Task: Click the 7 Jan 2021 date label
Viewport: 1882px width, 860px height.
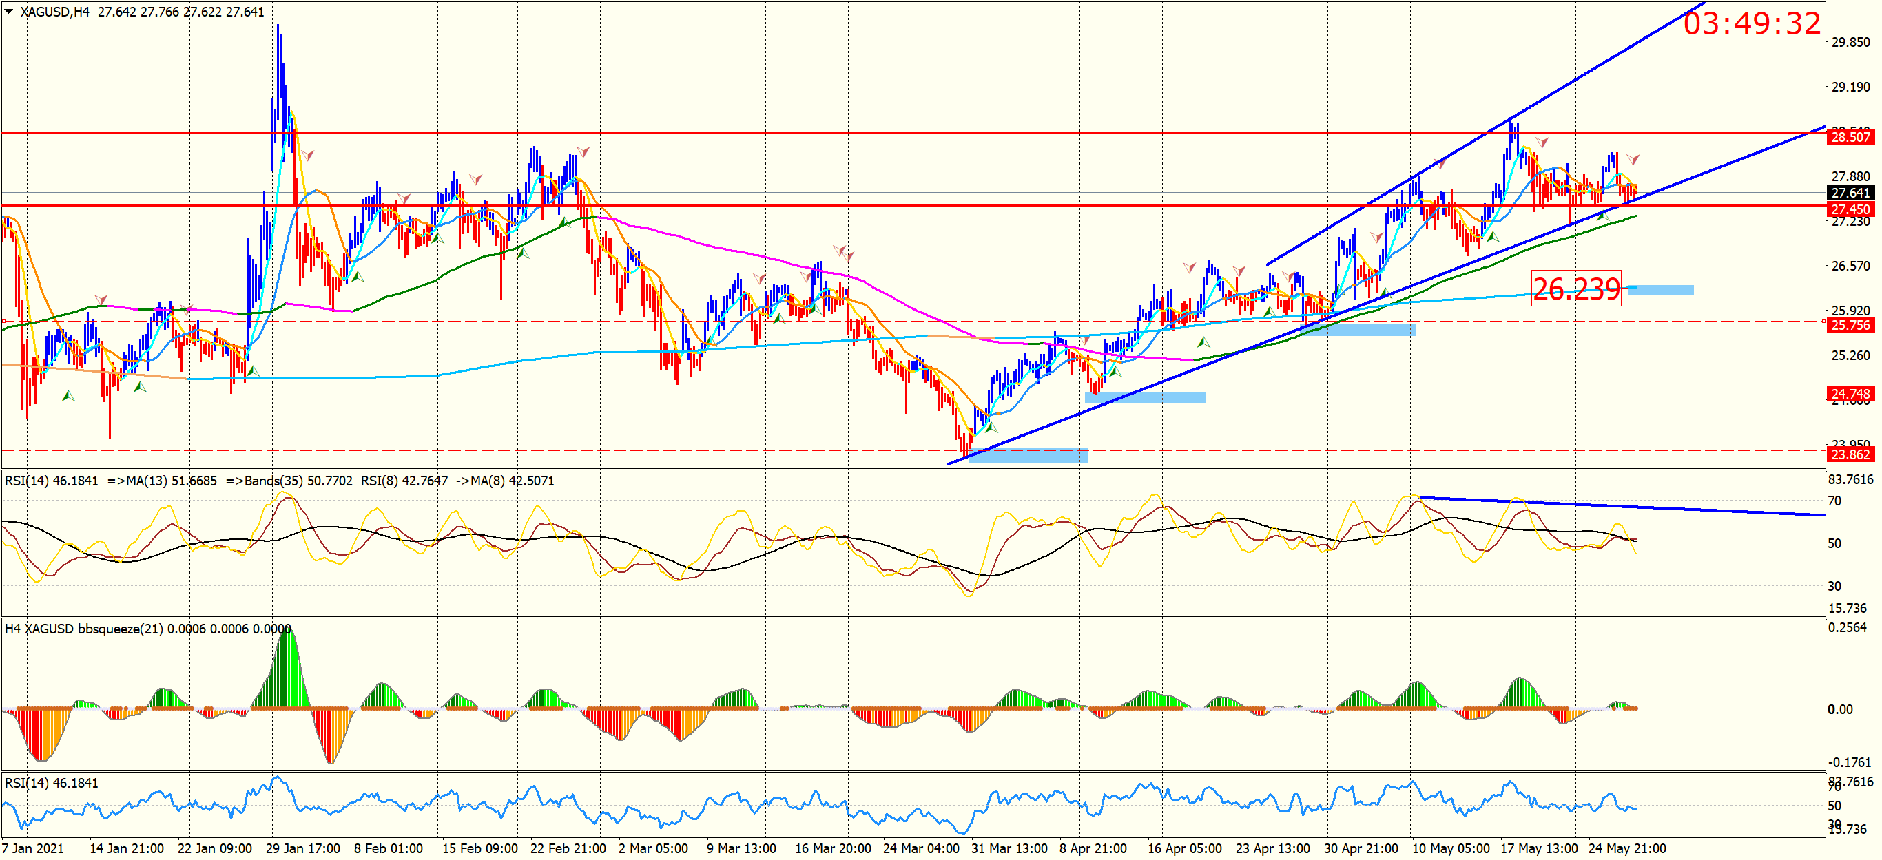Action: click(x=33, y=848)
